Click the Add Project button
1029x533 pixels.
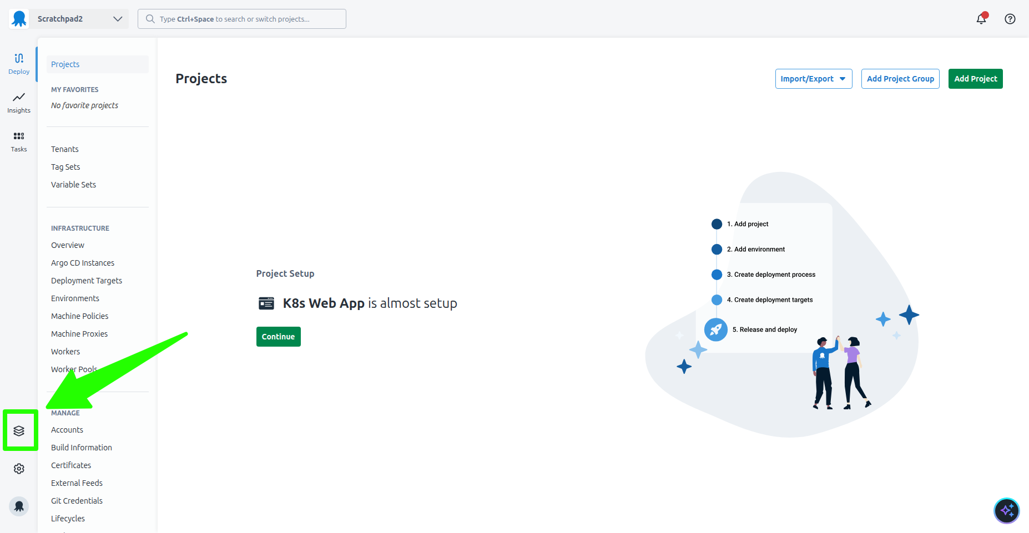click(x=975, y=79)
